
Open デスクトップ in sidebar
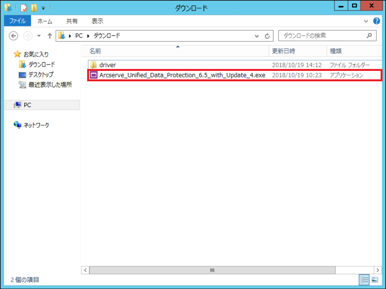point(41,74)
